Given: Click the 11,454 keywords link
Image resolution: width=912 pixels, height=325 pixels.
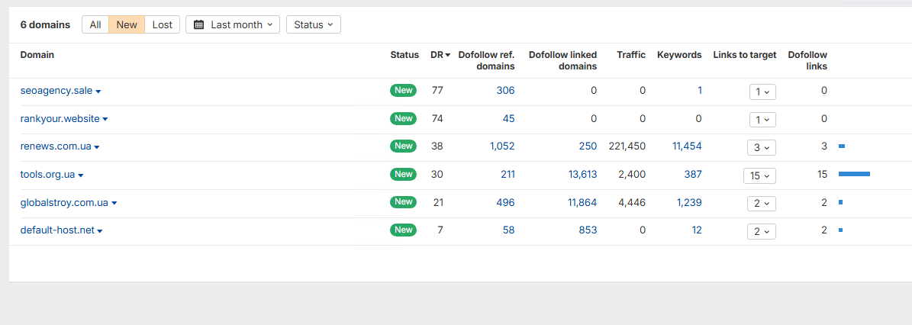Looking at the screenshot, I should [x=686, y=146].
